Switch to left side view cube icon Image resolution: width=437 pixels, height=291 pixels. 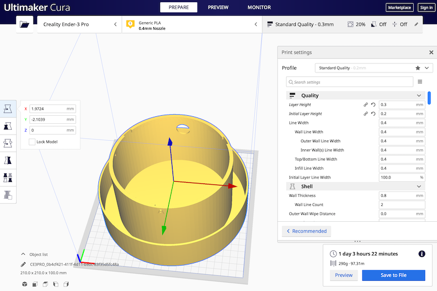[x=56, y=284]
